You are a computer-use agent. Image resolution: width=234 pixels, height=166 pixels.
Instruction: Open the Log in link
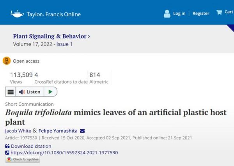179,13
